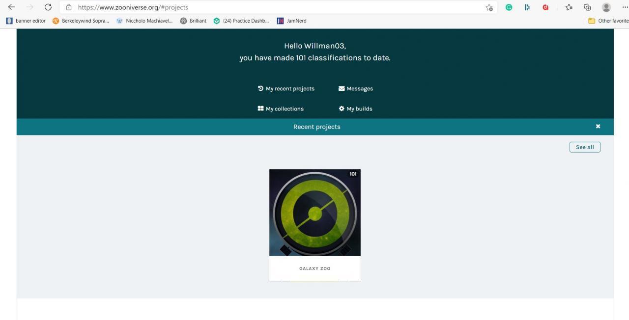Click the teal bars extension icon
The image size is (629, 320).
[527, 7]
